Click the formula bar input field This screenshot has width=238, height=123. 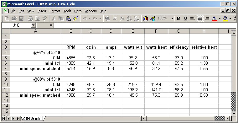pos(145,25)
